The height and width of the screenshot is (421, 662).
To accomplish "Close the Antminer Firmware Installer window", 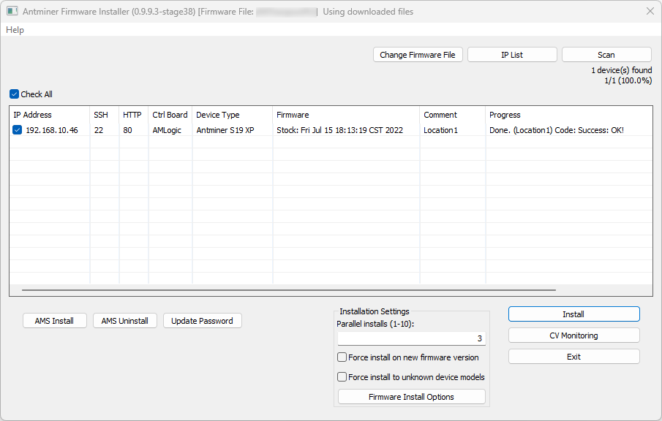I will coord(650,12).
